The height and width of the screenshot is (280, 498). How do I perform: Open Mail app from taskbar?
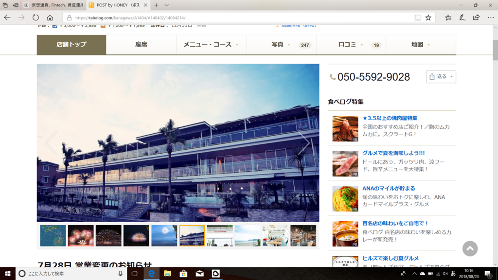pos(200,273)
